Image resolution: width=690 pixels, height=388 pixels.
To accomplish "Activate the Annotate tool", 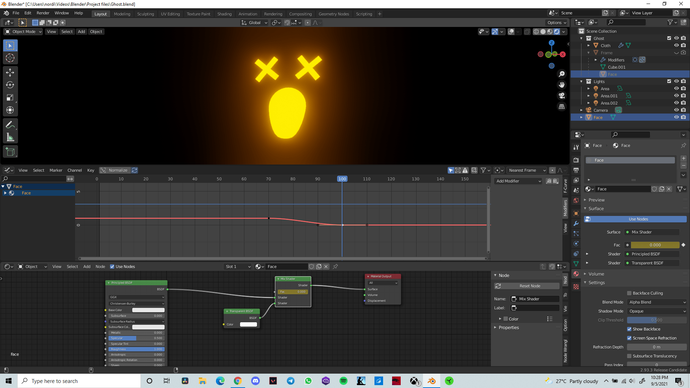I will 10,124.
